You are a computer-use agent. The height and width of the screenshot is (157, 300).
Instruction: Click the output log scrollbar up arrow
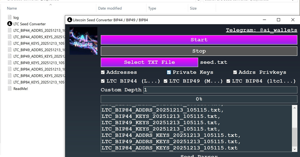click(x=294, y=108)
